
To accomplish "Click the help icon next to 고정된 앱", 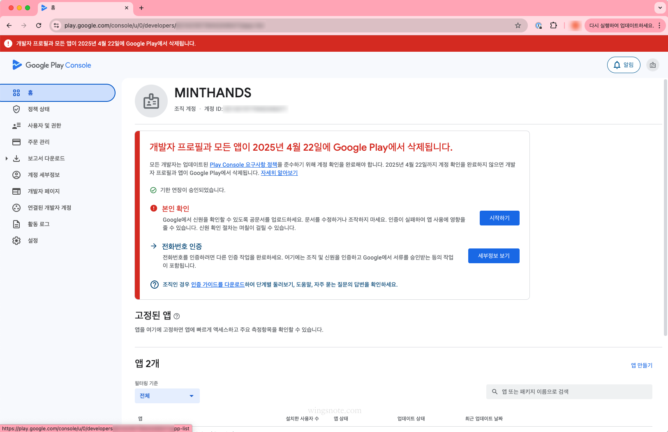I will (177, 316).
